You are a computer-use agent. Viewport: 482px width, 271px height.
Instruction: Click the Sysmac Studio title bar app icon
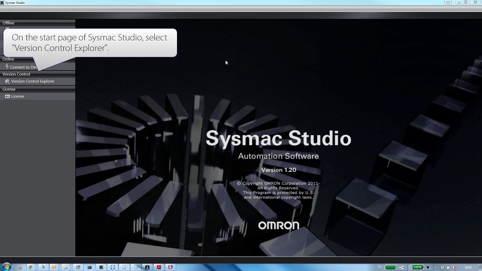tap(2, 3)
